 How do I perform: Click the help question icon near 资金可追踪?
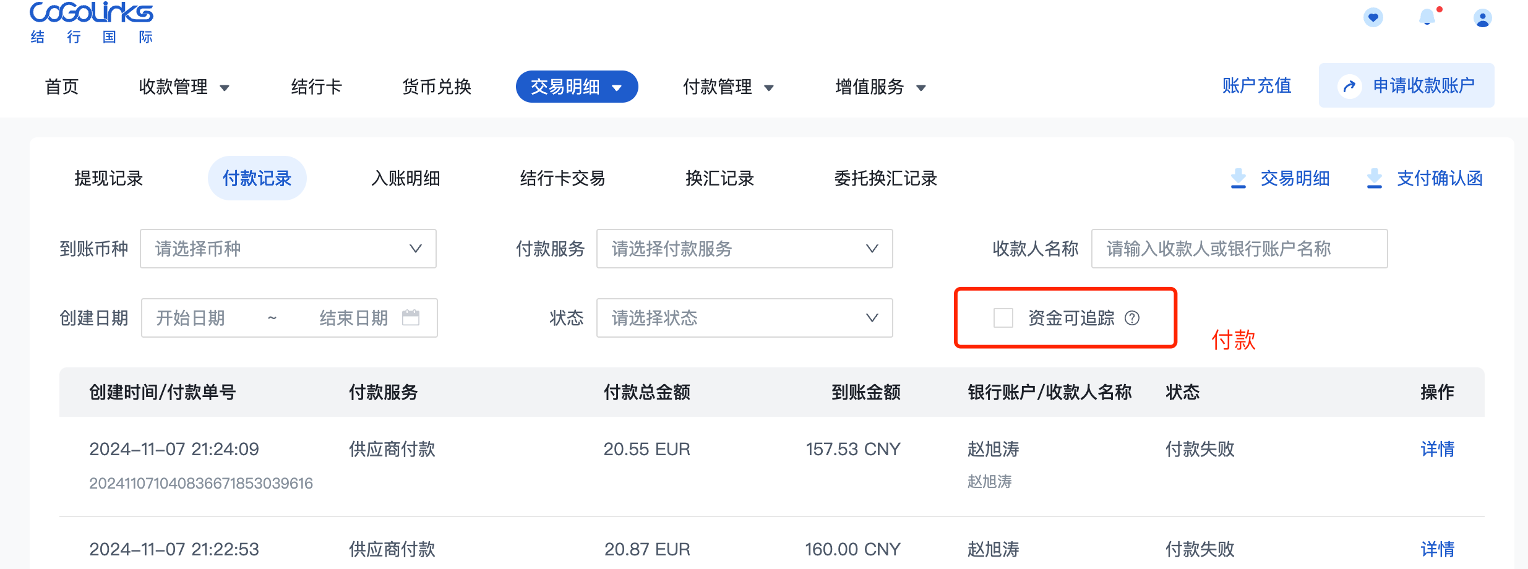(1132, 318)
